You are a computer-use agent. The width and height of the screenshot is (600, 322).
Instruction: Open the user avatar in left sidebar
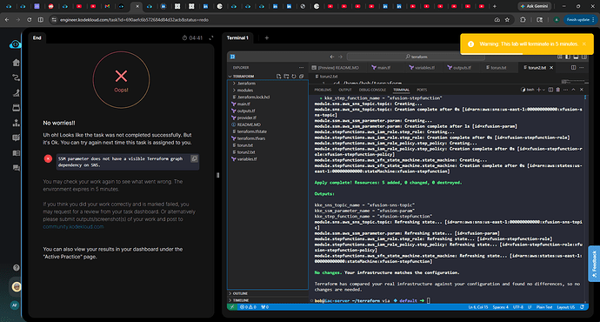pyautogui.click(x=16, y=287)
